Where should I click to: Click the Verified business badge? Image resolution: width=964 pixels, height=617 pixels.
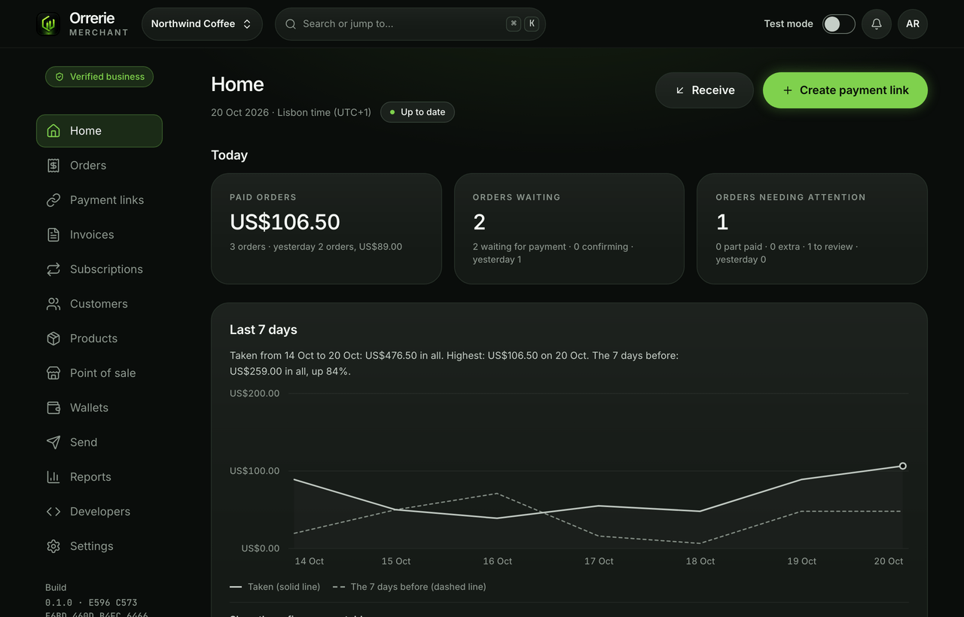[x=99, y=77]
